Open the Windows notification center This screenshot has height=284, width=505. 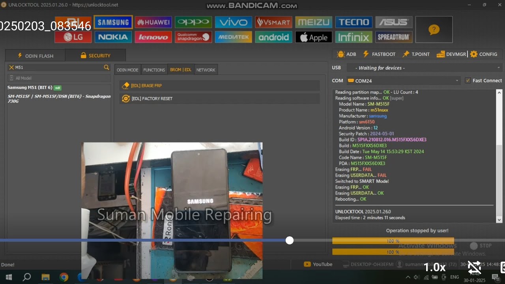[x=496, y=277]
